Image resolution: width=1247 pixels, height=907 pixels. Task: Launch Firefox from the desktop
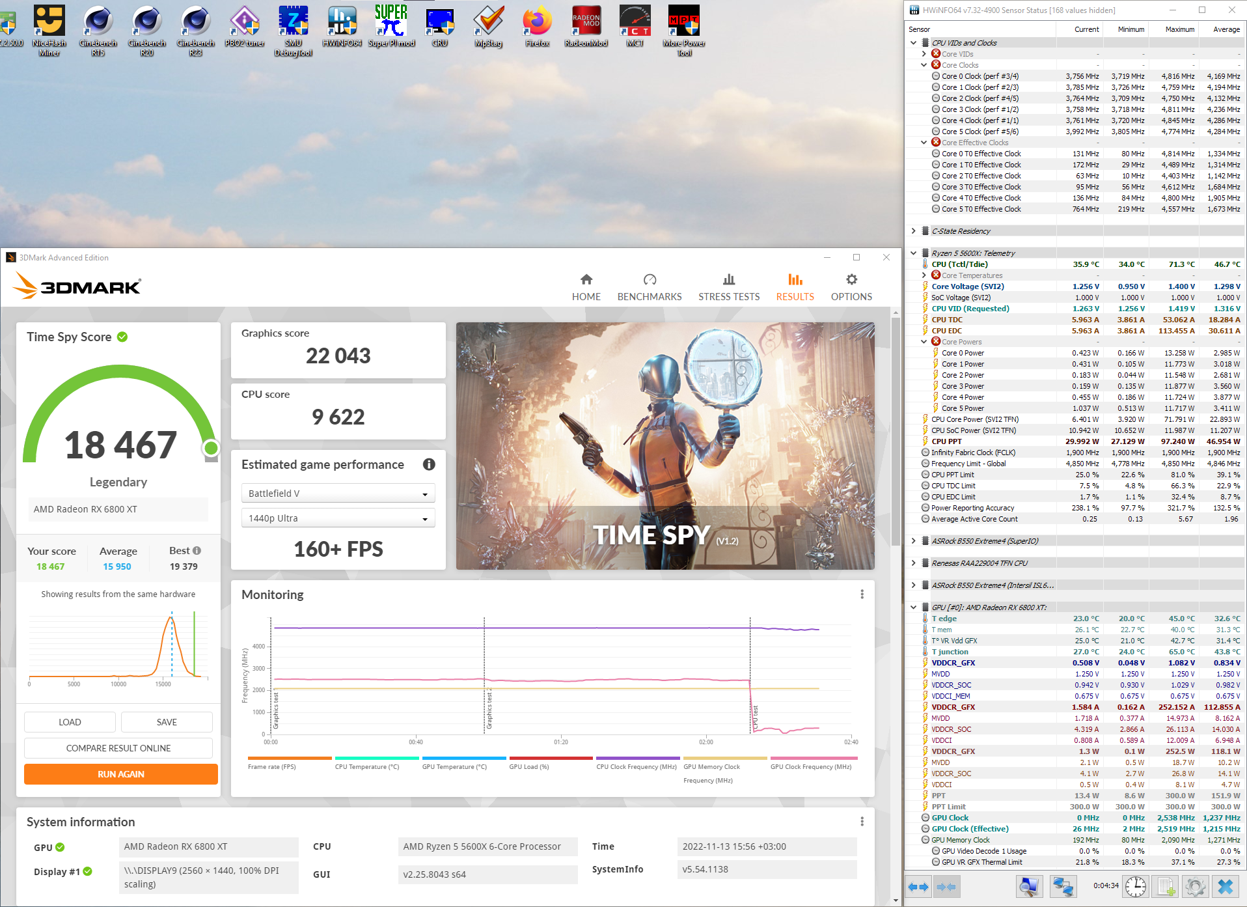click(x=538, y=26)
